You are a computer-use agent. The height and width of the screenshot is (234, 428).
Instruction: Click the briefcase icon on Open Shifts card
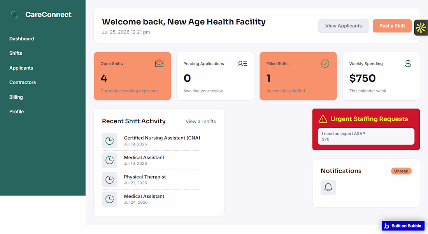tap(159, 63)
